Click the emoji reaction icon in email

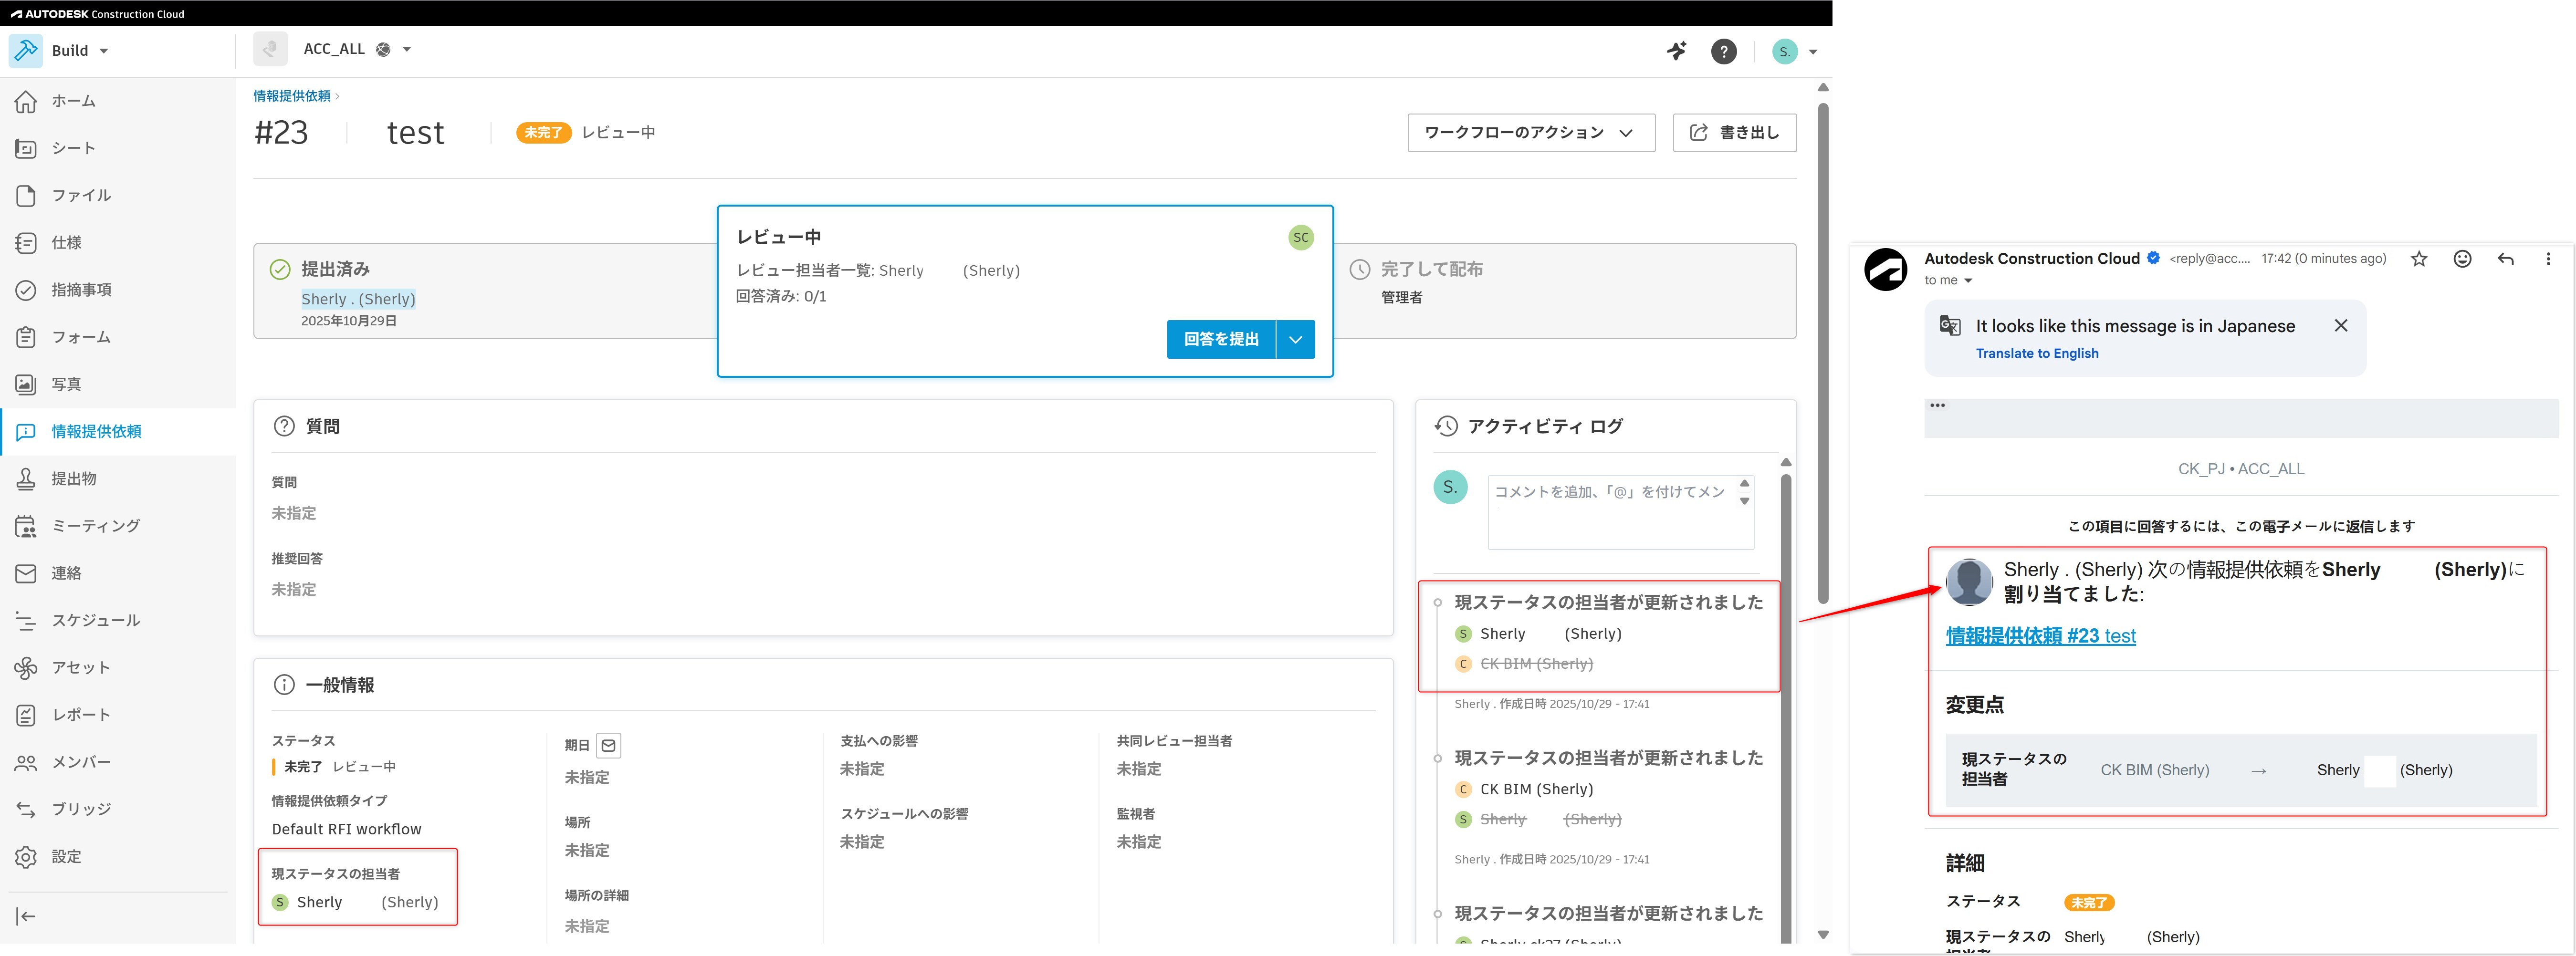point(2462,259)
